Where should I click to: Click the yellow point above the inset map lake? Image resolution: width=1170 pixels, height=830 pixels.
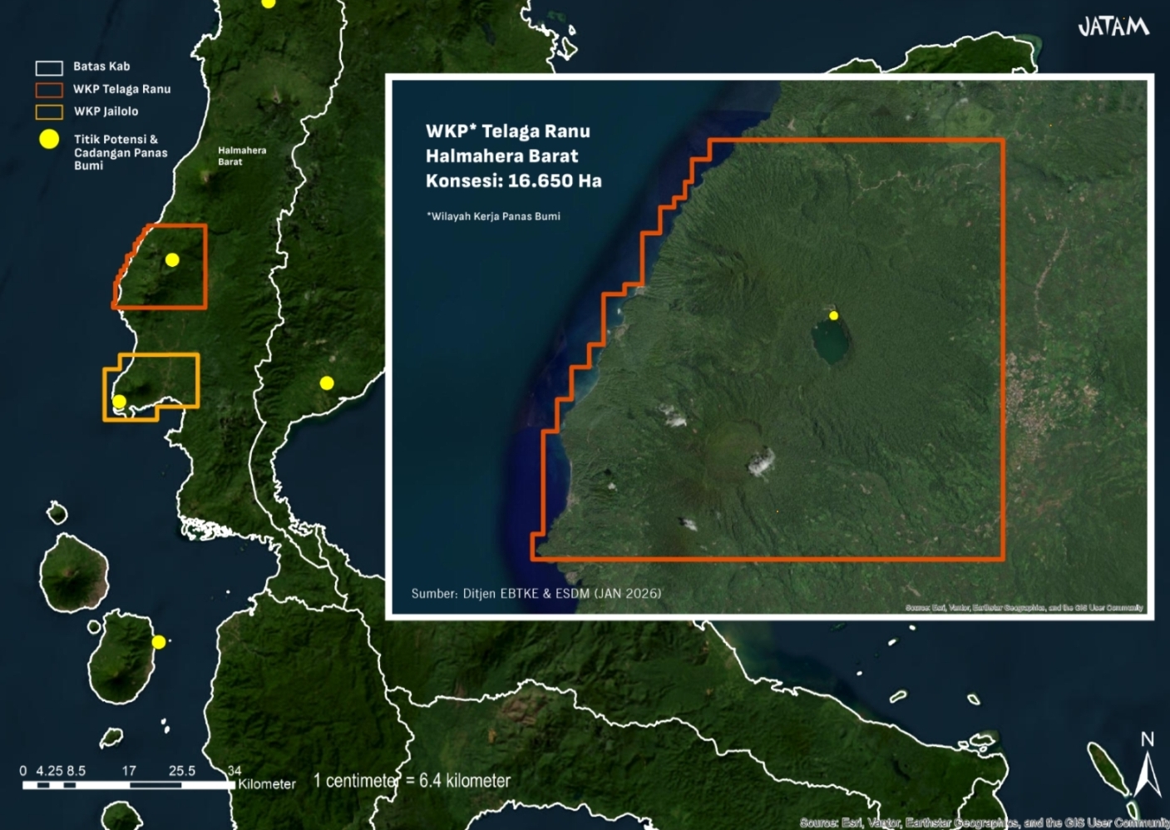833,315
